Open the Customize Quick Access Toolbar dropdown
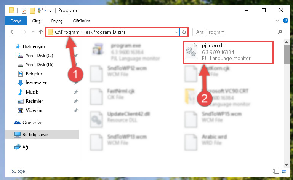 51,11
